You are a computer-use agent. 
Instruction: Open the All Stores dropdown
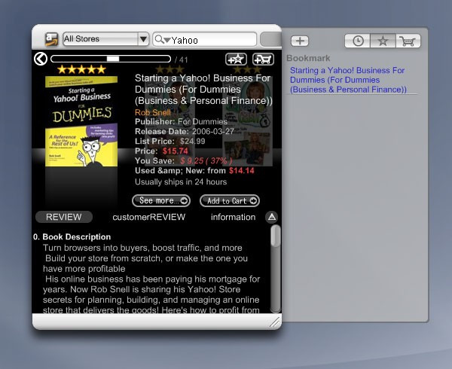105,39
